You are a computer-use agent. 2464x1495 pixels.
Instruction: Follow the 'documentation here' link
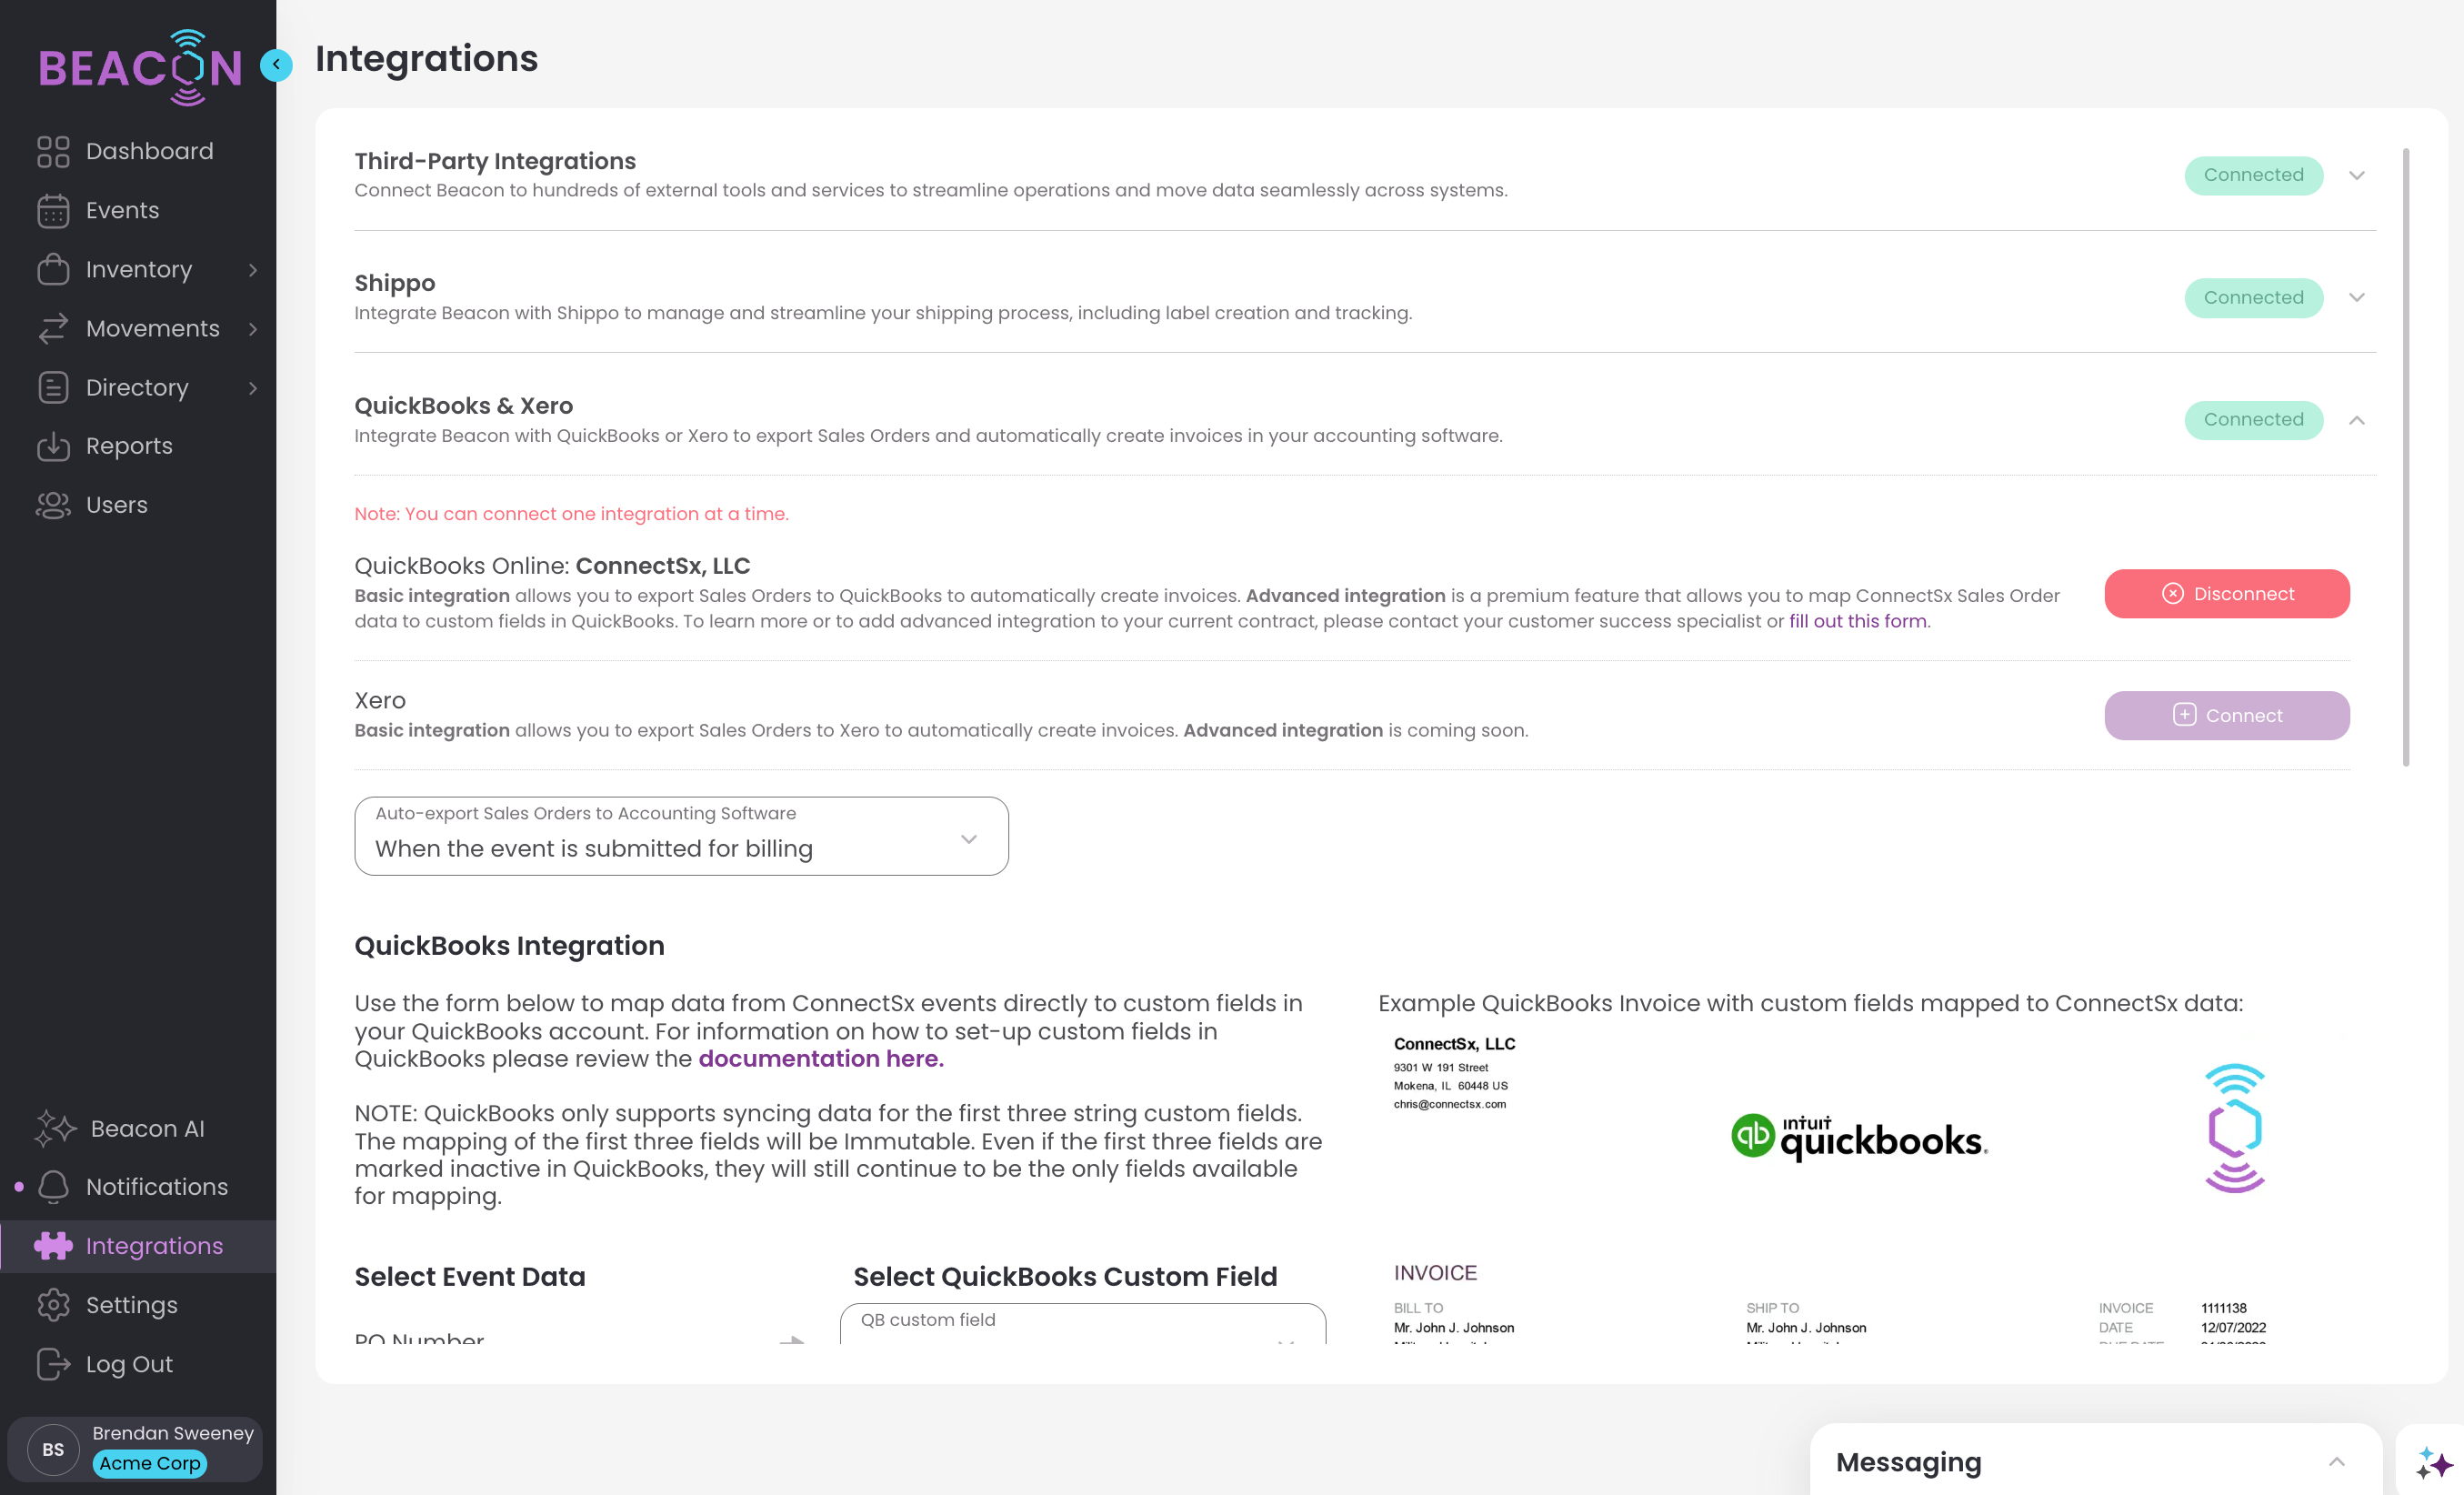[x=820, y=1058]
